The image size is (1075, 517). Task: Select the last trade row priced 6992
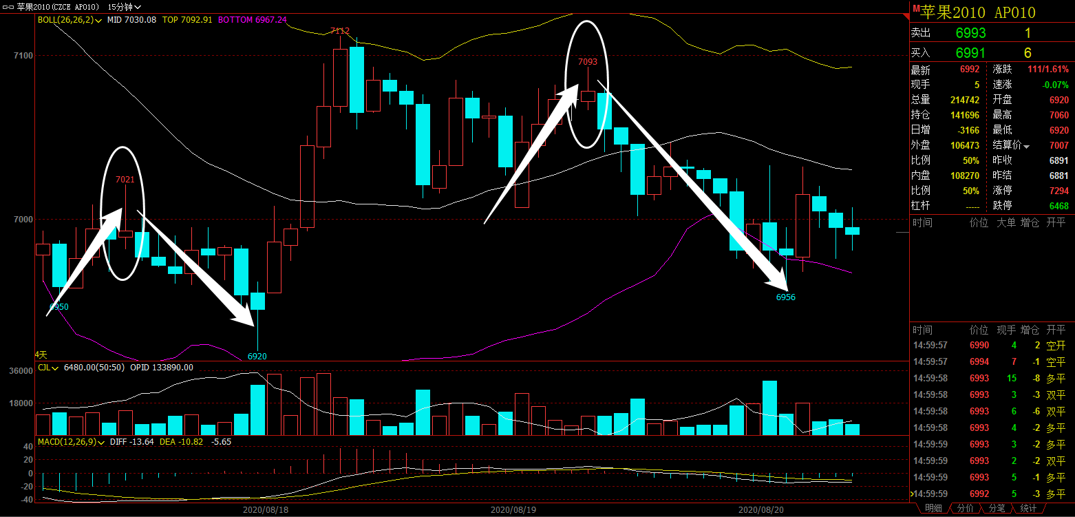[x=992, y=494]
